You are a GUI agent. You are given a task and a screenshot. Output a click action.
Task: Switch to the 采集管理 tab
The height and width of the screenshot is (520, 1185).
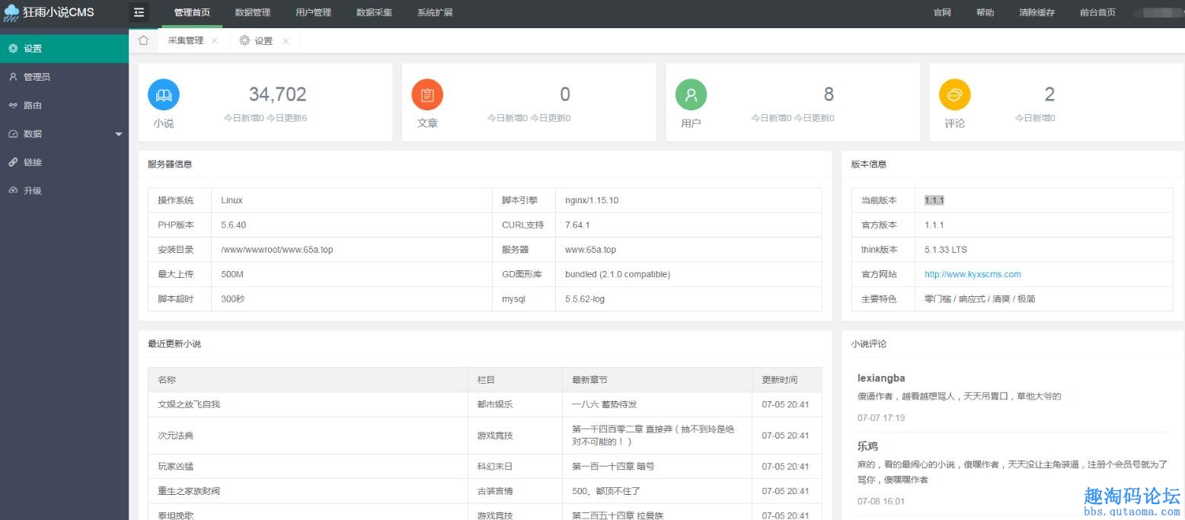pos(186,40)
